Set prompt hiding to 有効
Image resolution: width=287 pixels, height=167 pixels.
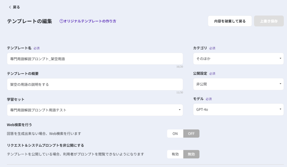[x=175, y=154]
